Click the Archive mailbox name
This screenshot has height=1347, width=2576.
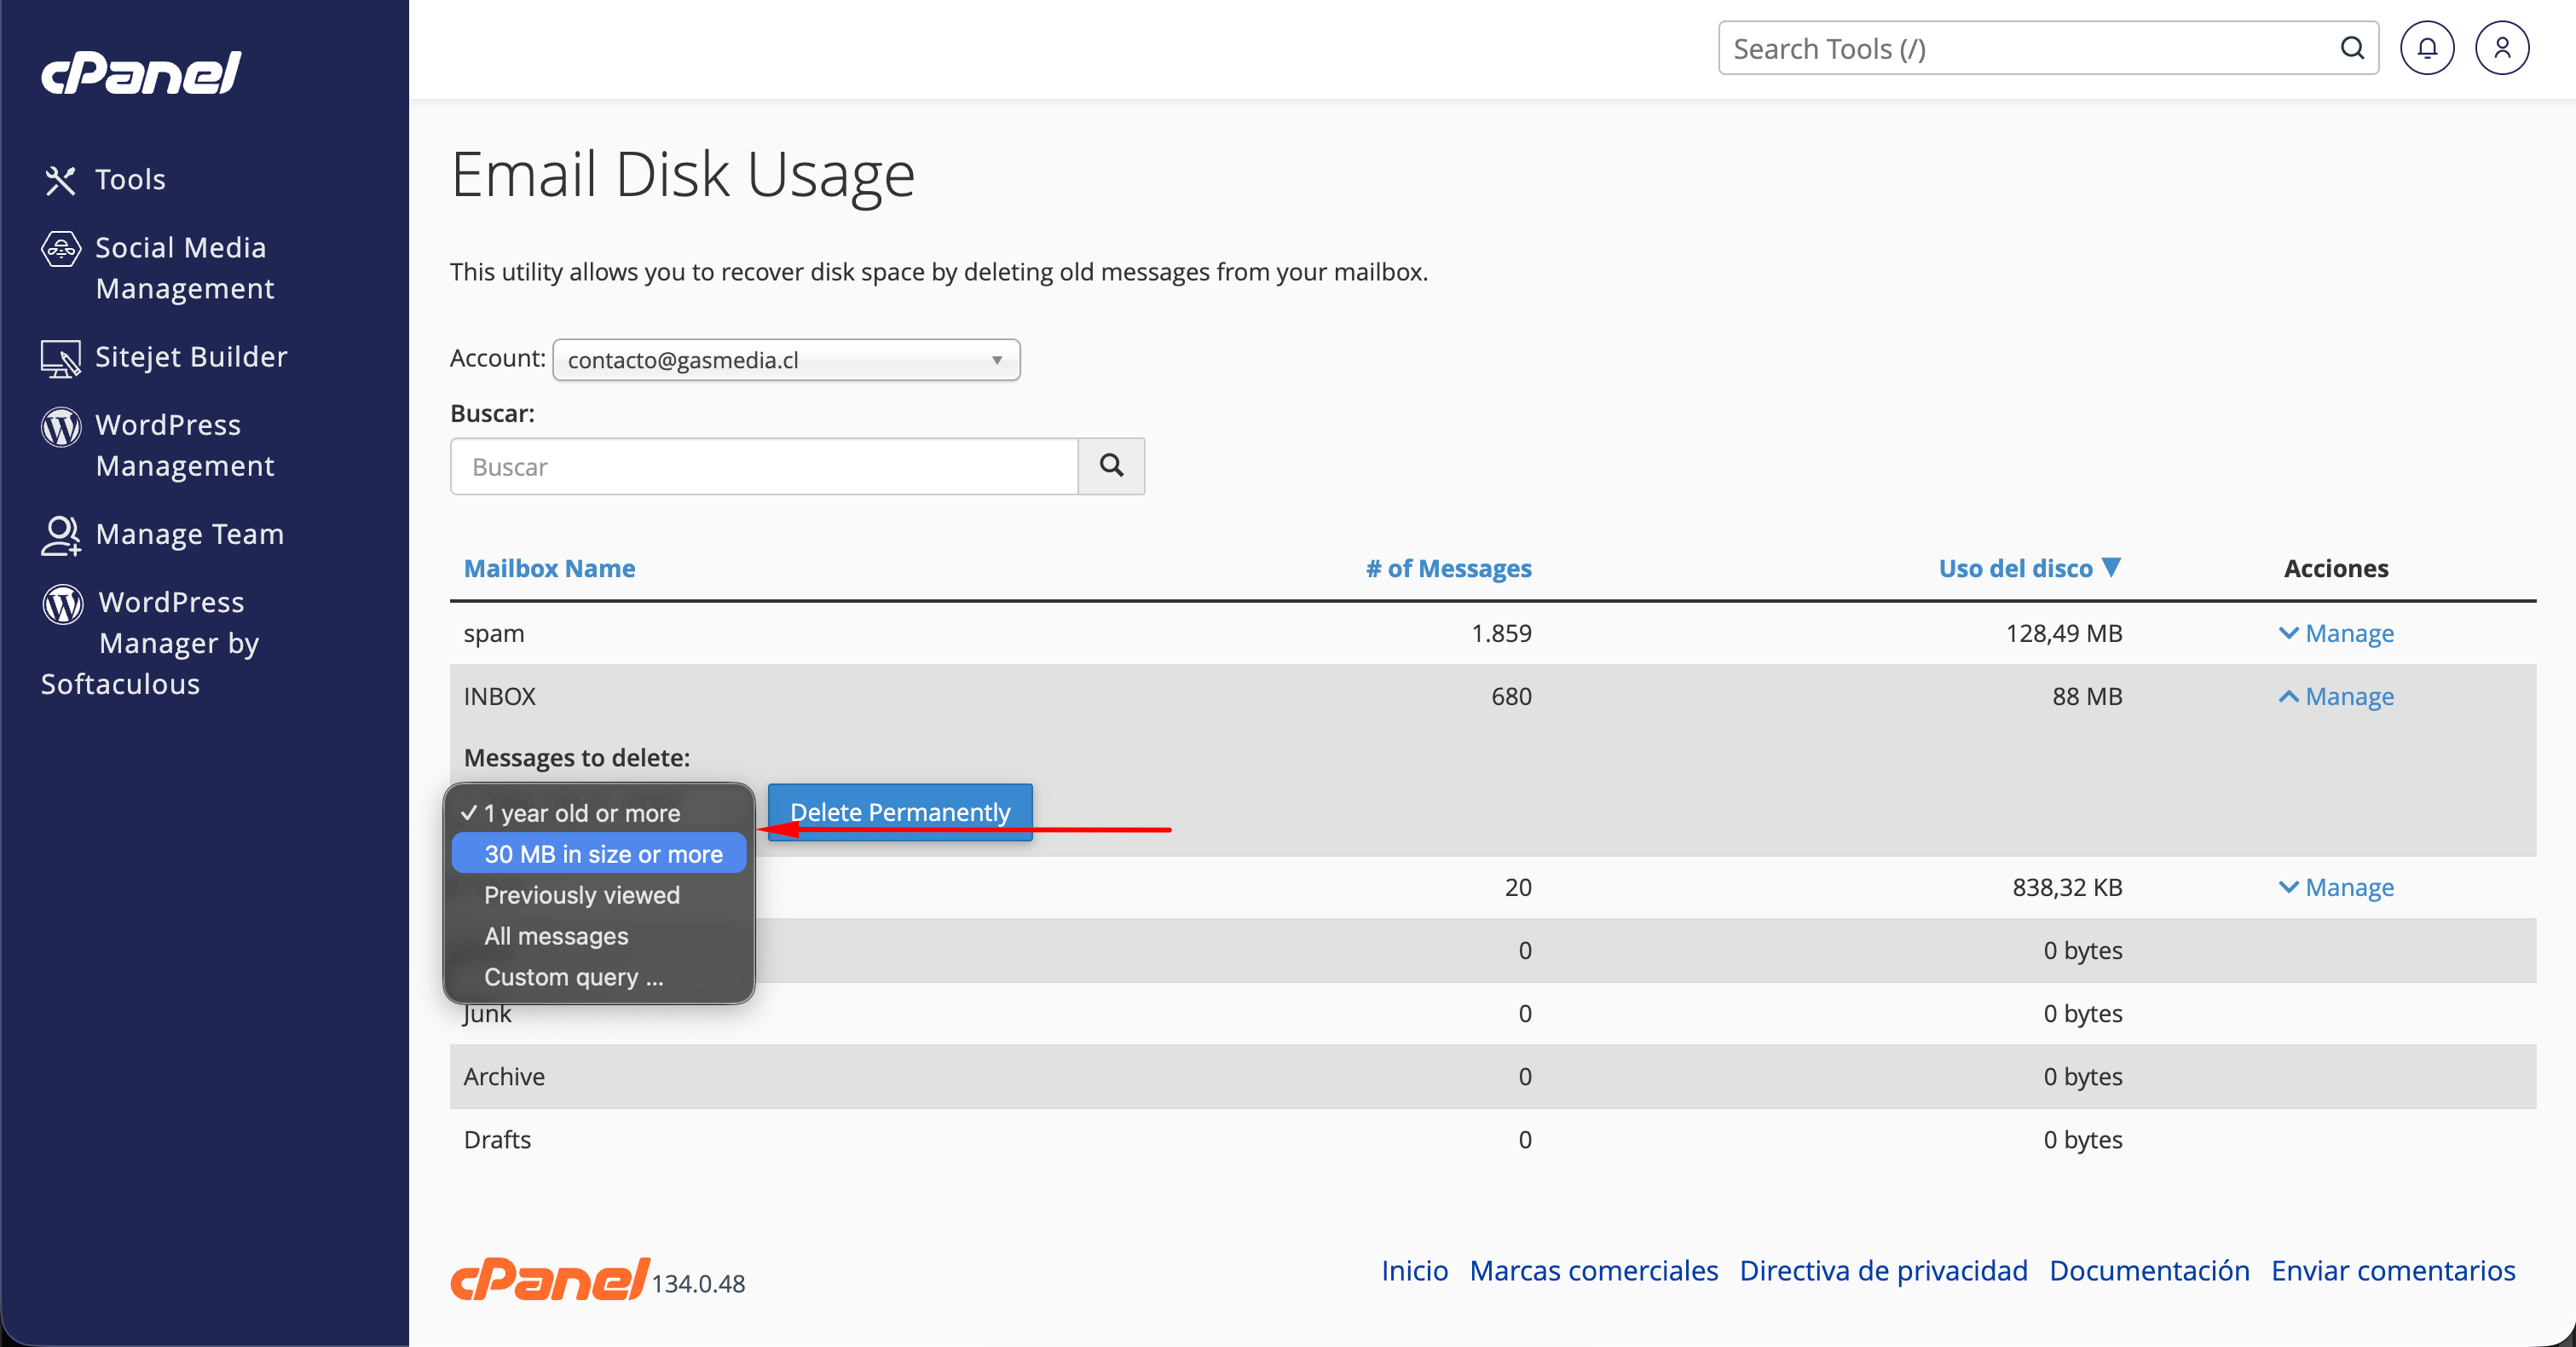[x=505, y=1076]
